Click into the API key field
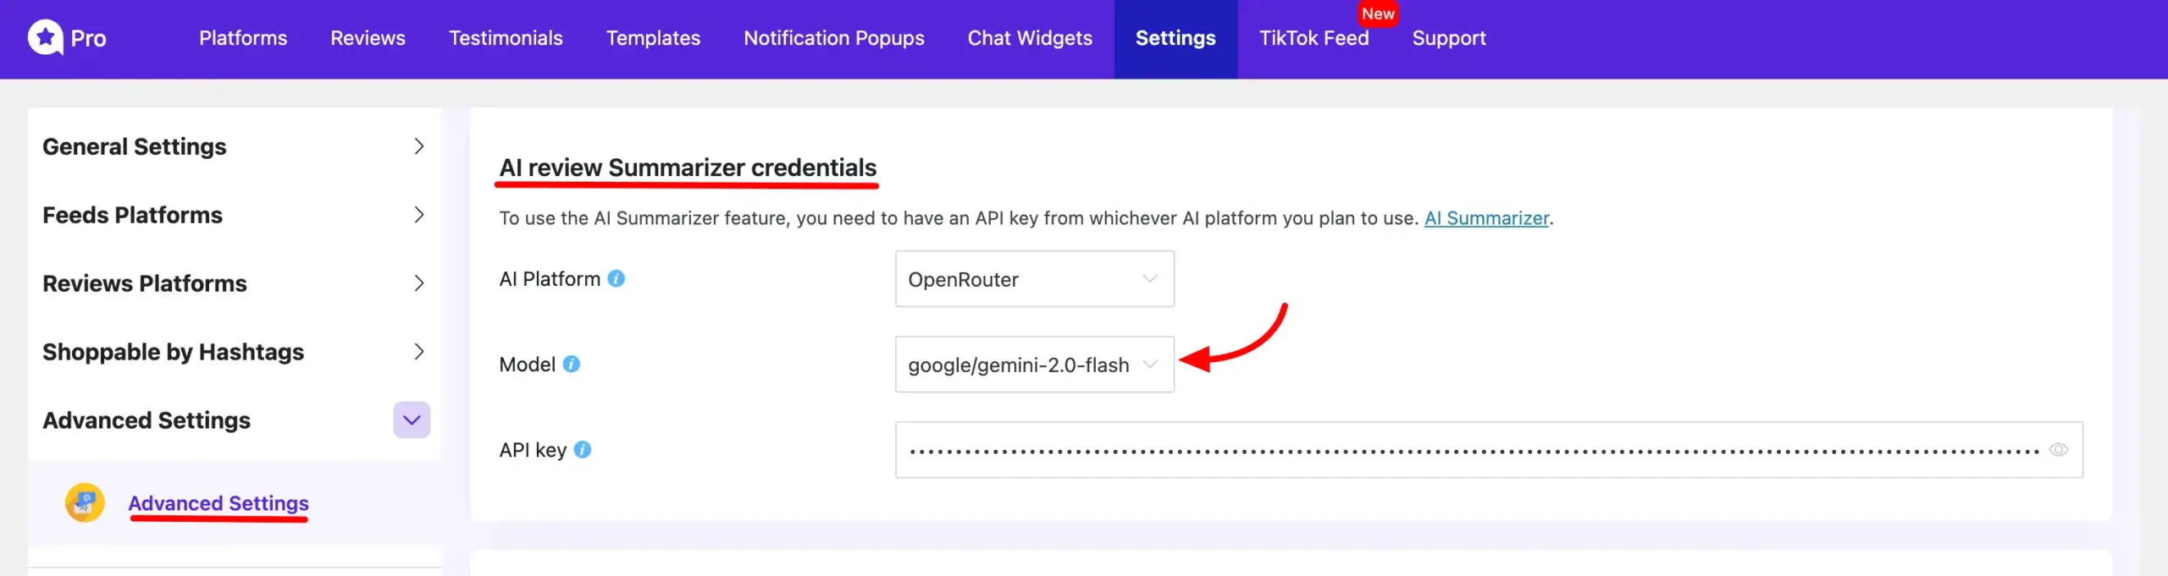The width and height of the screenshot is (2168, 576). (x=1474, y=450)
